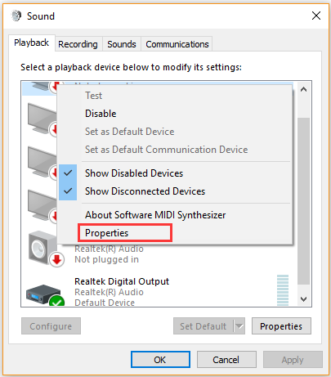The image size is (331, 377).
Task: Toggle the Show Disabled Devices checkmark
Action: pyautogui.click(x=68, y=173)
